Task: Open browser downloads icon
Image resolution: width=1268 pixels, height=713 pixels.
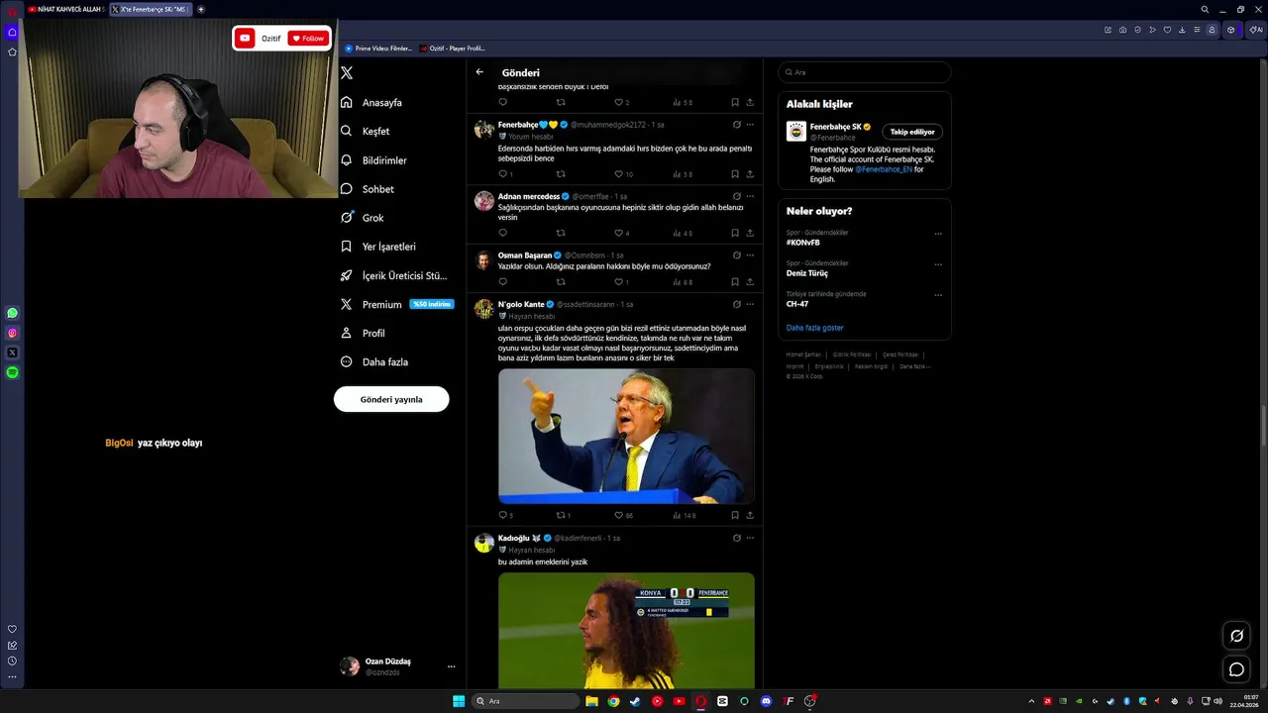Action: [1182, 30]
